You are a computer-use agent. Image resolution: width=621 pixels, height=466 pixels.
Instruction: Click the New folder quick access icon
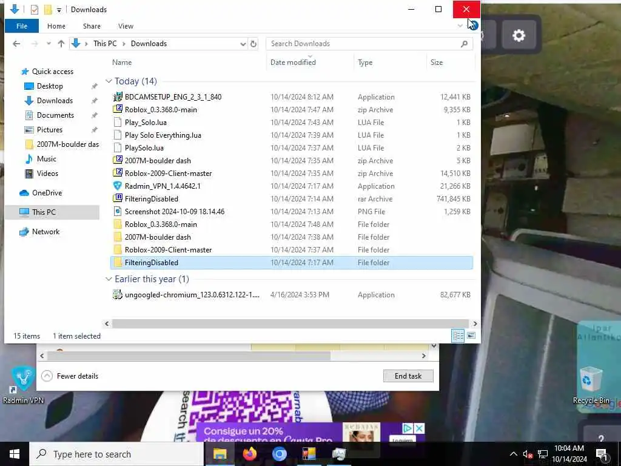tap(48, 10)
